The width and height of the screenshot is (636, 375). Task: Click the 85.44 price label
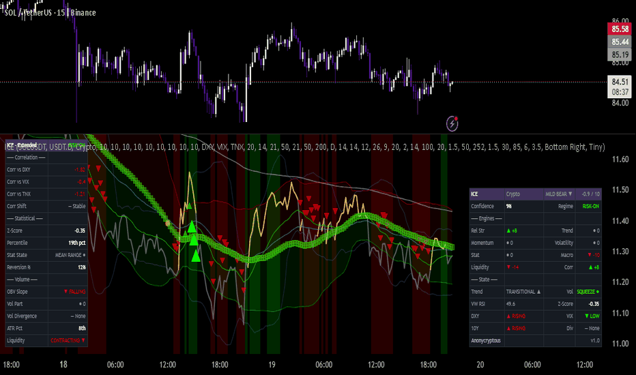coord(620,42)
